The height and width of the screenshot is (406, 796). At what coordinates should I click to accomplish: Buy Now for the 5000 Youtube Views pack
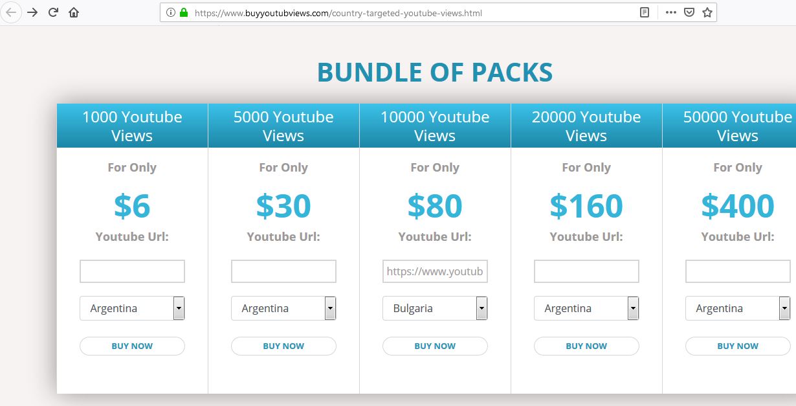tap(283, 346)
